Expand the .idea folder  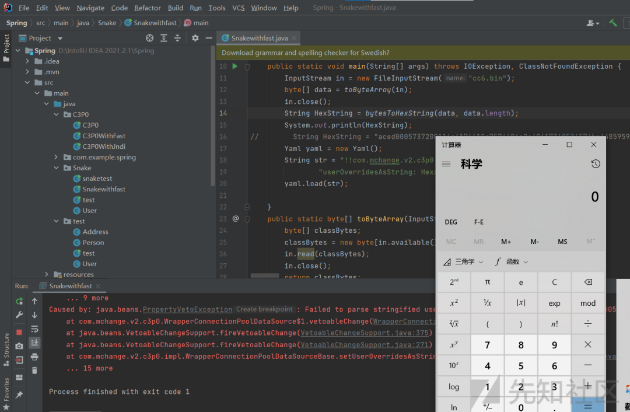(x=27, y=61)
